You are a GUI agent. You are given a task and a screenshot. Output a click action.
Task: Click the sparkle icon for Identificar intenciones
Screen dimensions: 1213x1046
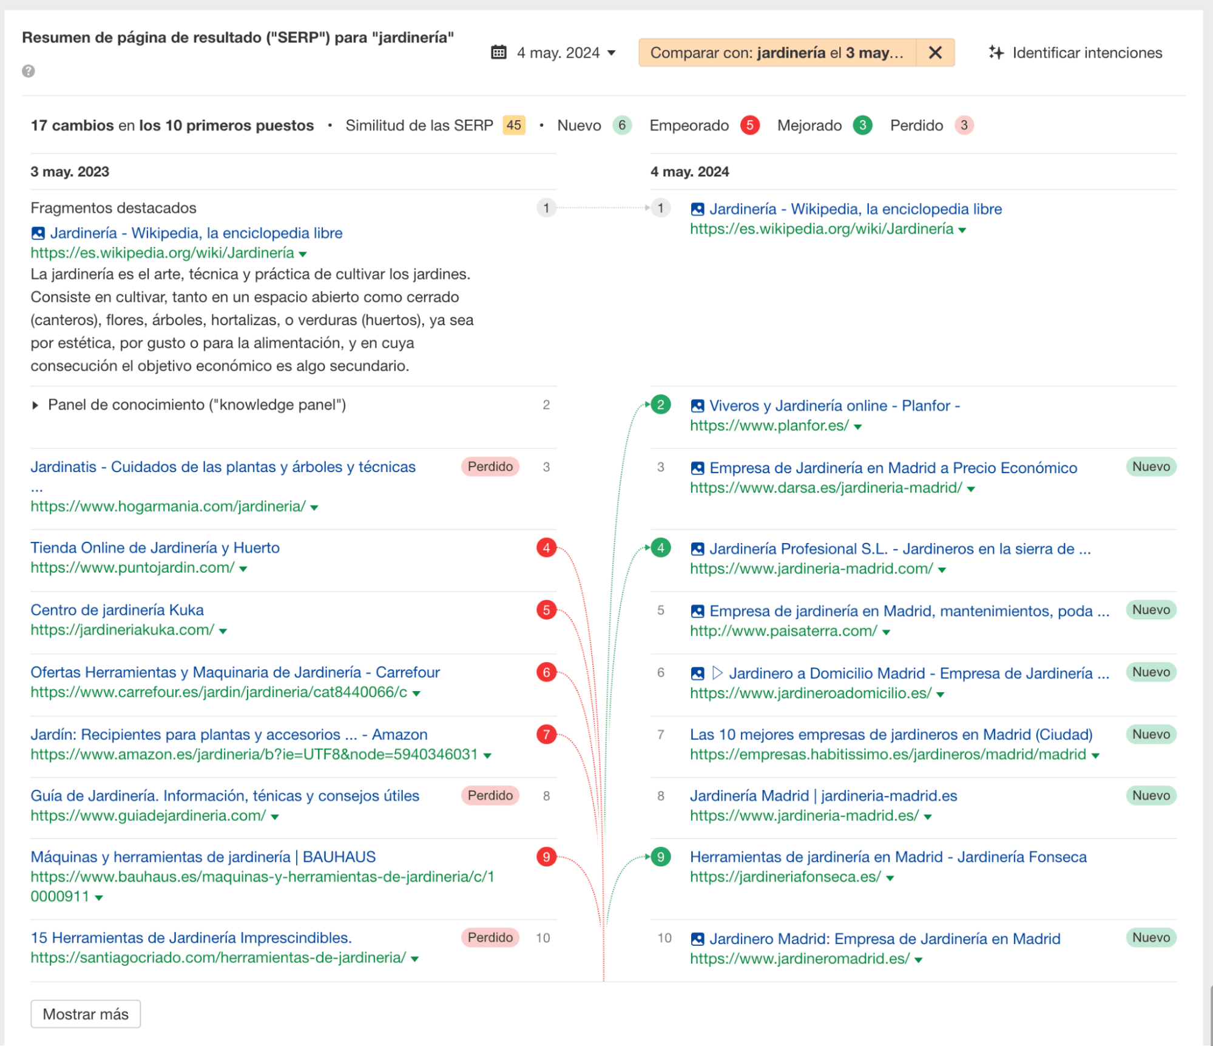[x=996, y=53]
